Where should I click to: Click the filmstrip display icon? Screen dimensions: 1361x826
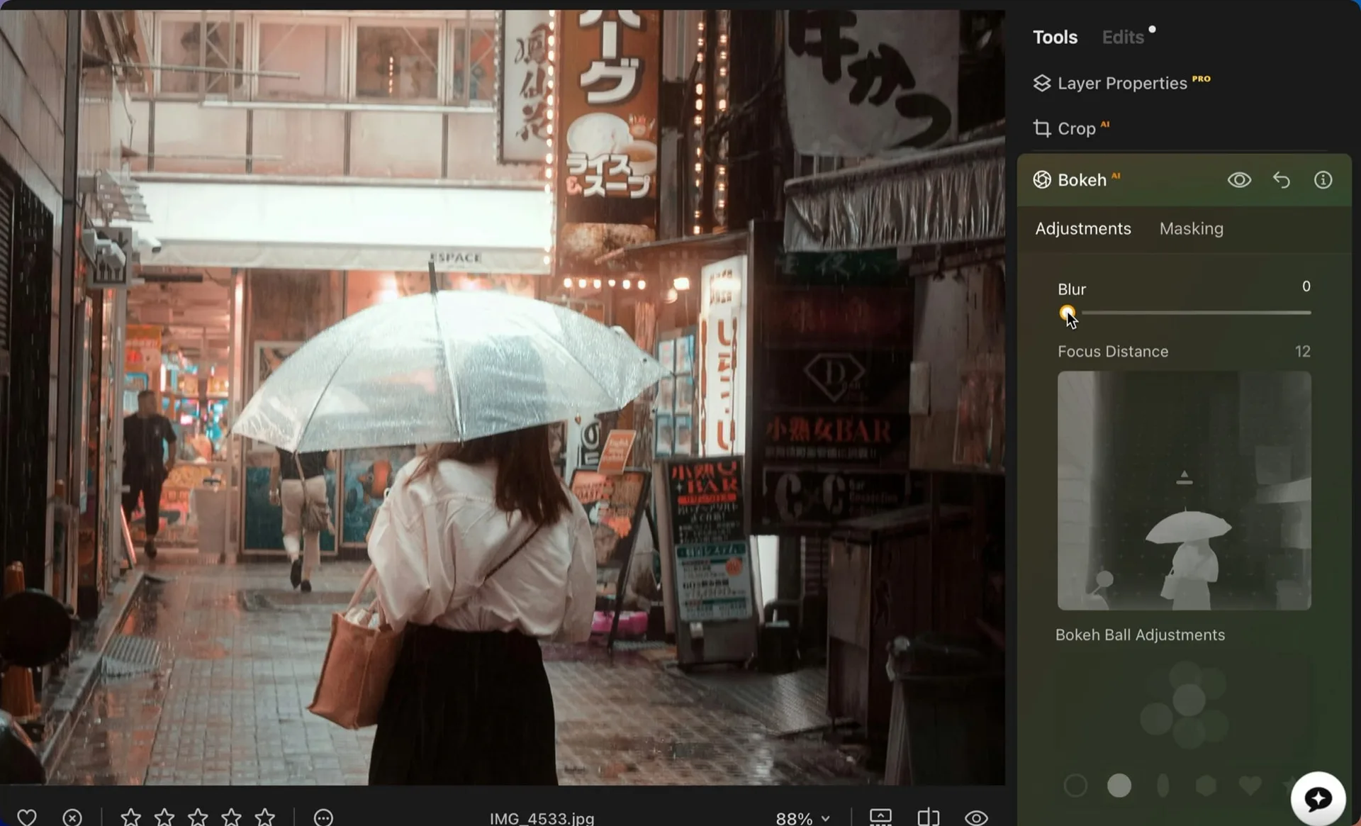click(x=880, y=817)
